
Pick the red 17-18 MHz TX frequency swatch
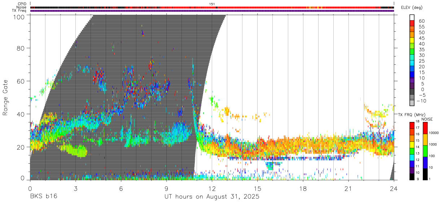(x=412, y=125)
